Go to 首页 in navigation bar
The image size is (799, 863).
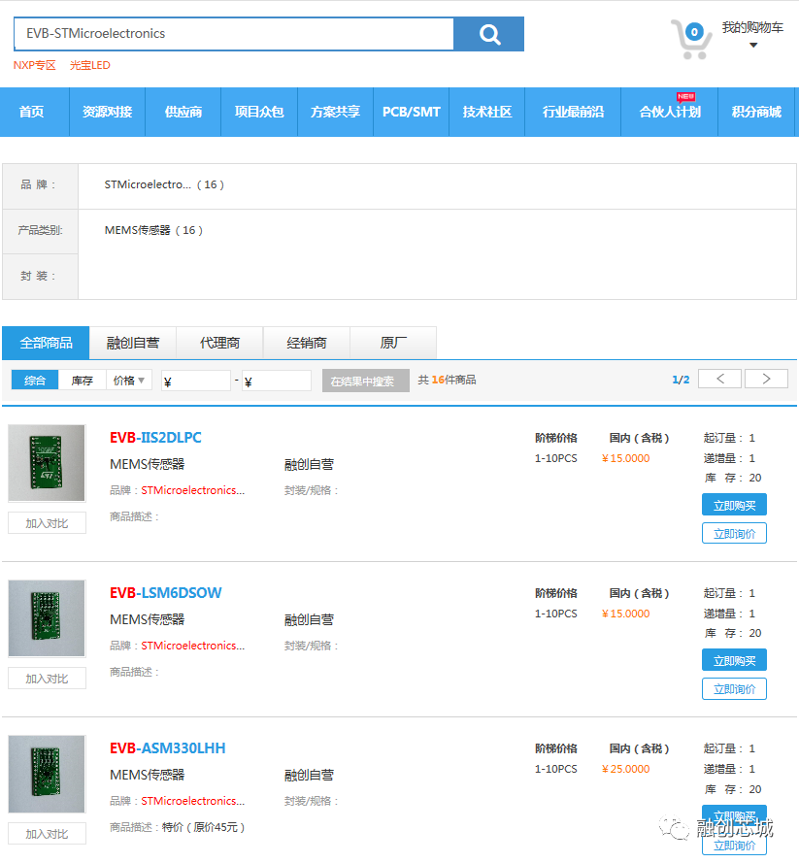click(31, 112)
